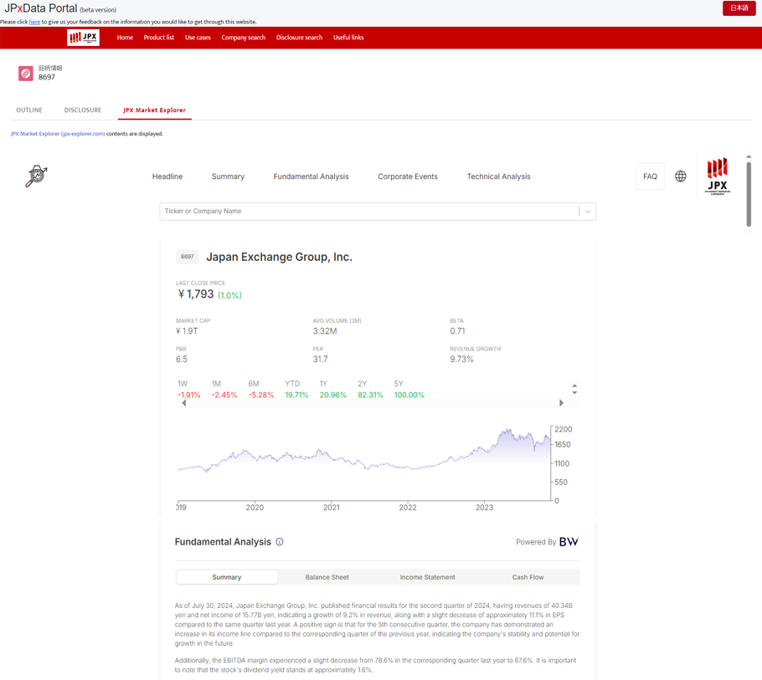Screen dimensions: 762x680
Task: Jump to the Headline section
Action: (167, 176)
